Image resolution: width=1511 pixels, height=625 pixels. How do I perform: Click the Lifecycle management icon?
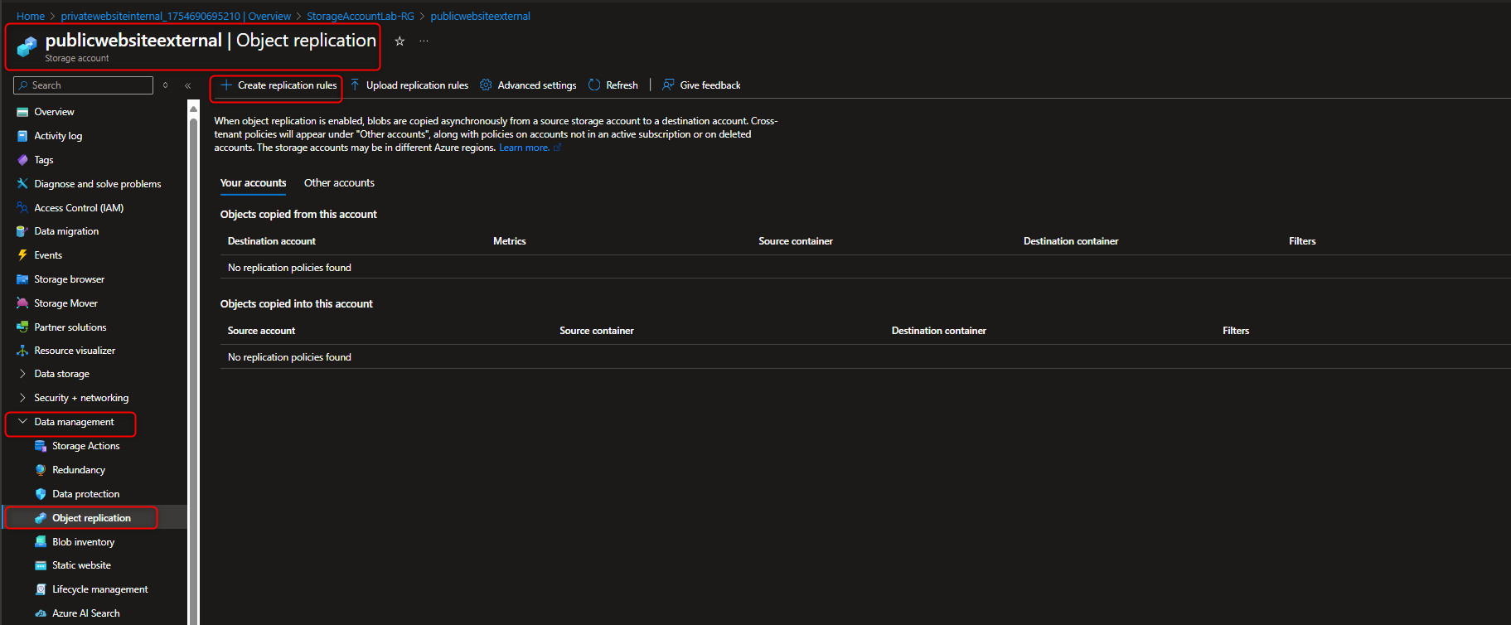tap(41, 589)
